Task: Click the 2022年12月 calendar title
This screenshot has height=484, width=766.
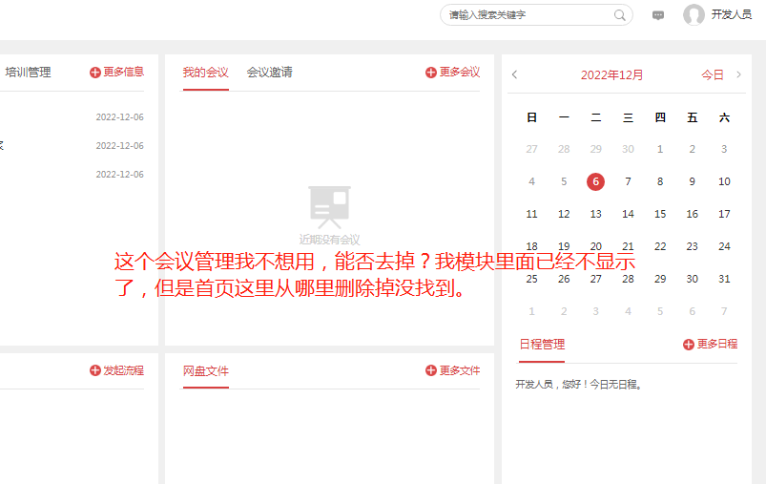Action: tap(611, 74)
